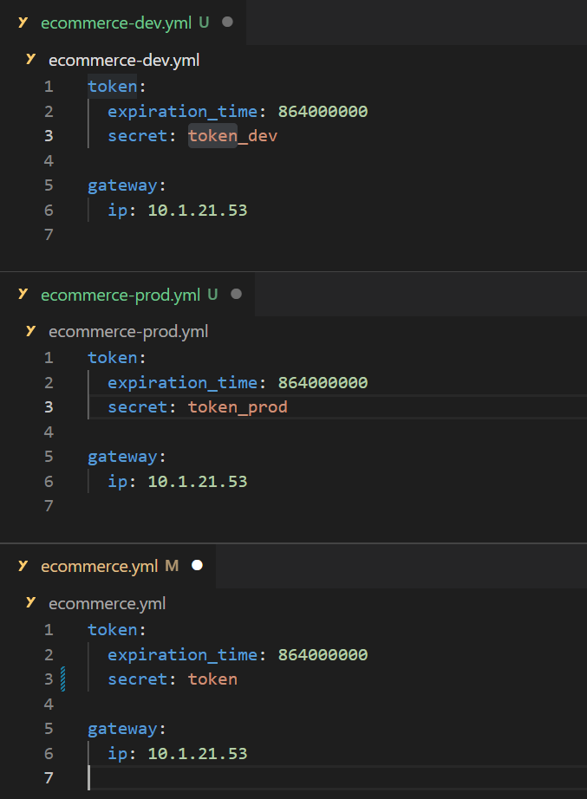Click YAML icon in ecommerce.yml breadcrumb

(30, 603)
